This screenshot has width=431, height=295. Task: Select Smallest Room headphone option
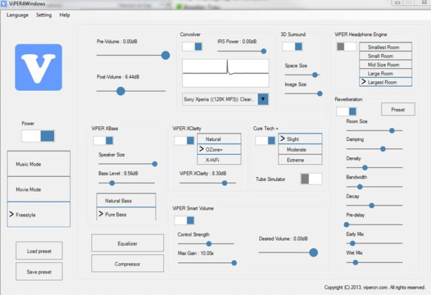(385, 47)
